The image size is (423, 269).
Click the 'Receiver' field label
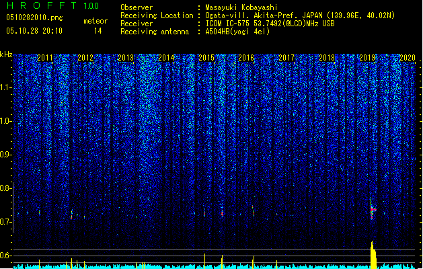pyautogui.click(x=137, y=24)
